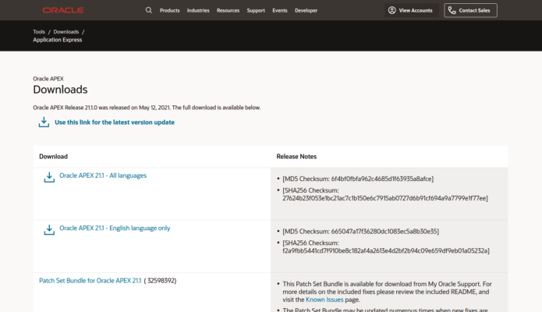Click the Contact Sales button
This screenshot has width=542, height=312.
470,10
